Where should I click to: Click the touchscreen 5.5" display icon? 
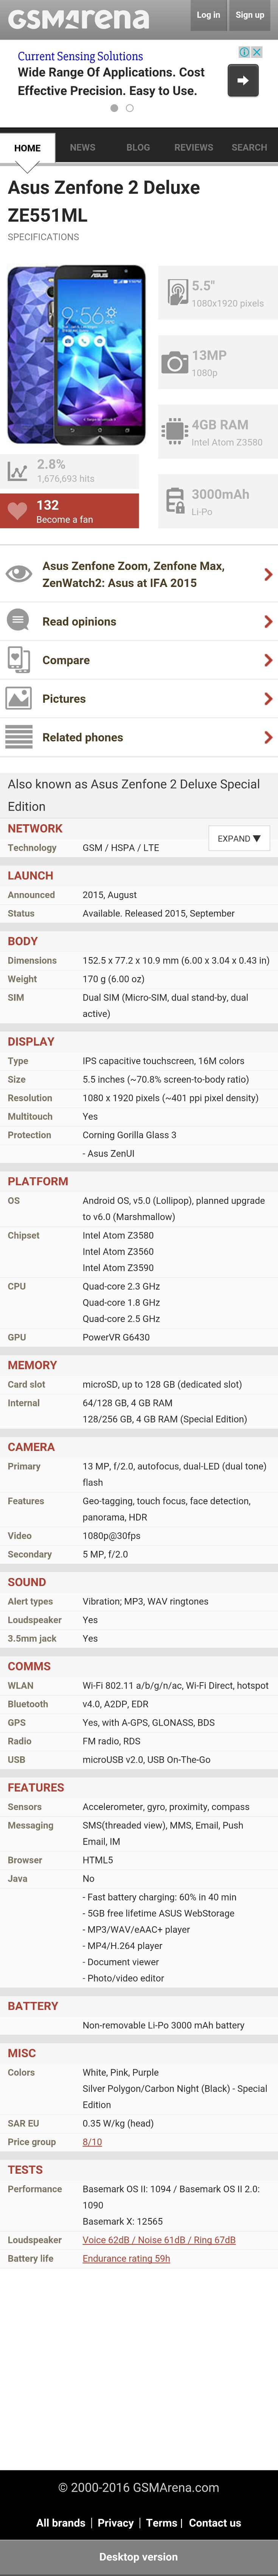[175, 293]
